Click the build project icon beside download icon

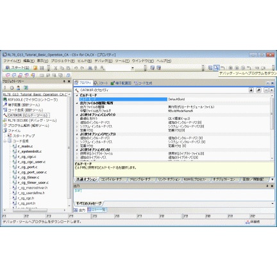click(x=210, y=68)
